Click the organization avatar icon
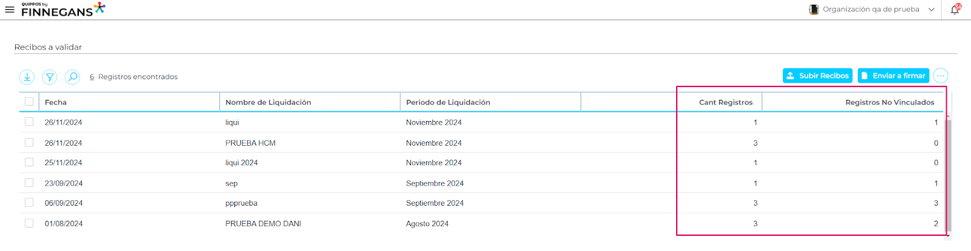The height and width of the screenshot is (251, 971). click(x=814, y=10)
